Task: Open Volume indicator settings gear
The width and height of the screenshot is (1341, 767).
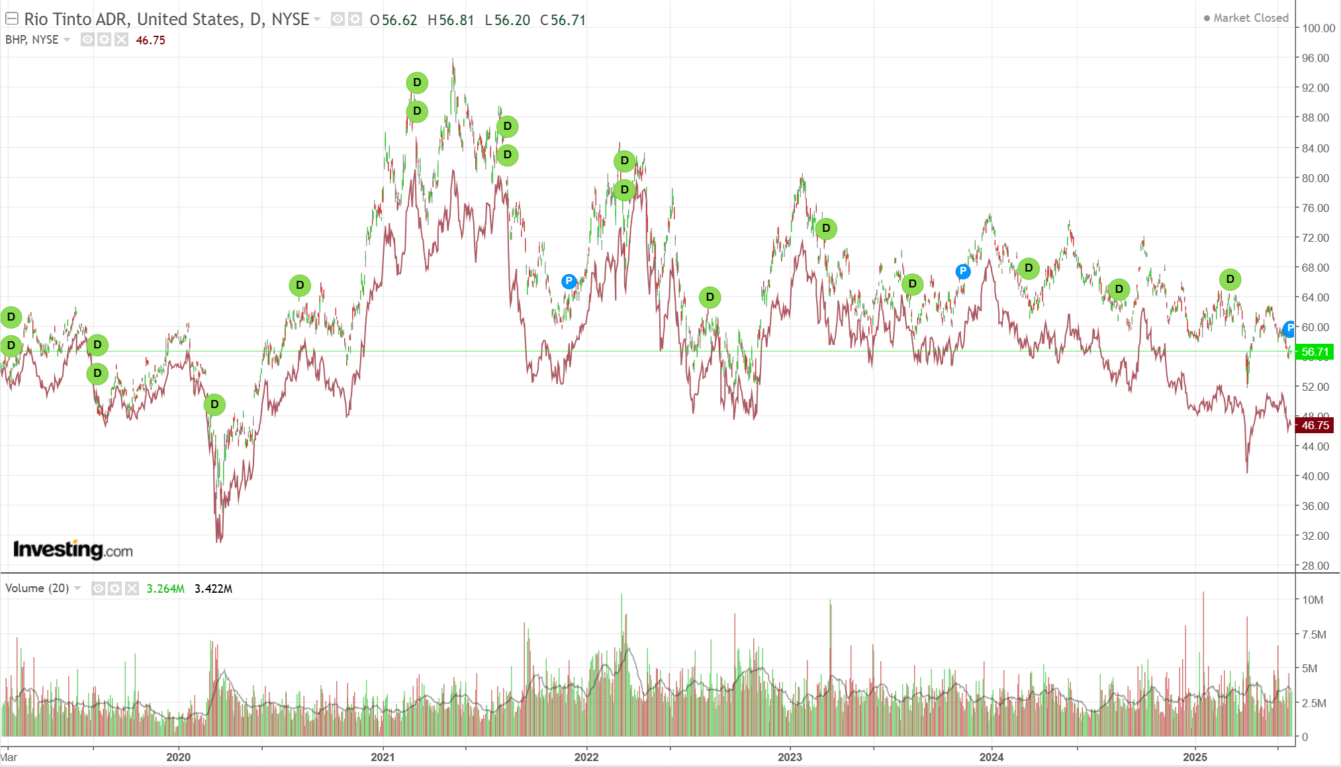Action: pyautogui.click(x=115, y=588)
